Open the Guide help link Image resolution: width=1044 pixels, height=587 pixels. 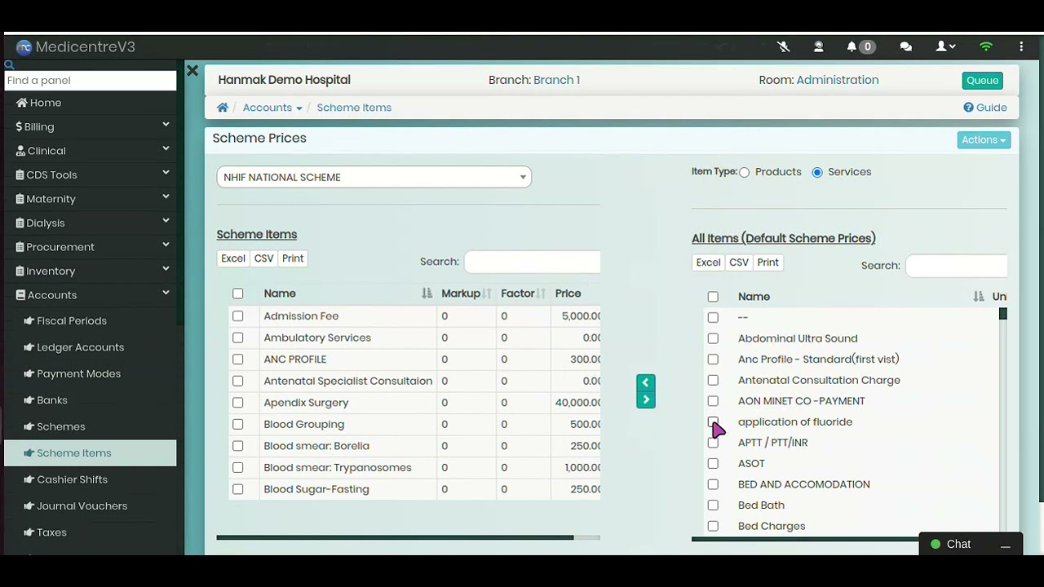(985, 108)
